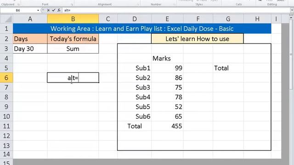
Task: Click the 'Sub5' label cell
Action: (135, 107)
